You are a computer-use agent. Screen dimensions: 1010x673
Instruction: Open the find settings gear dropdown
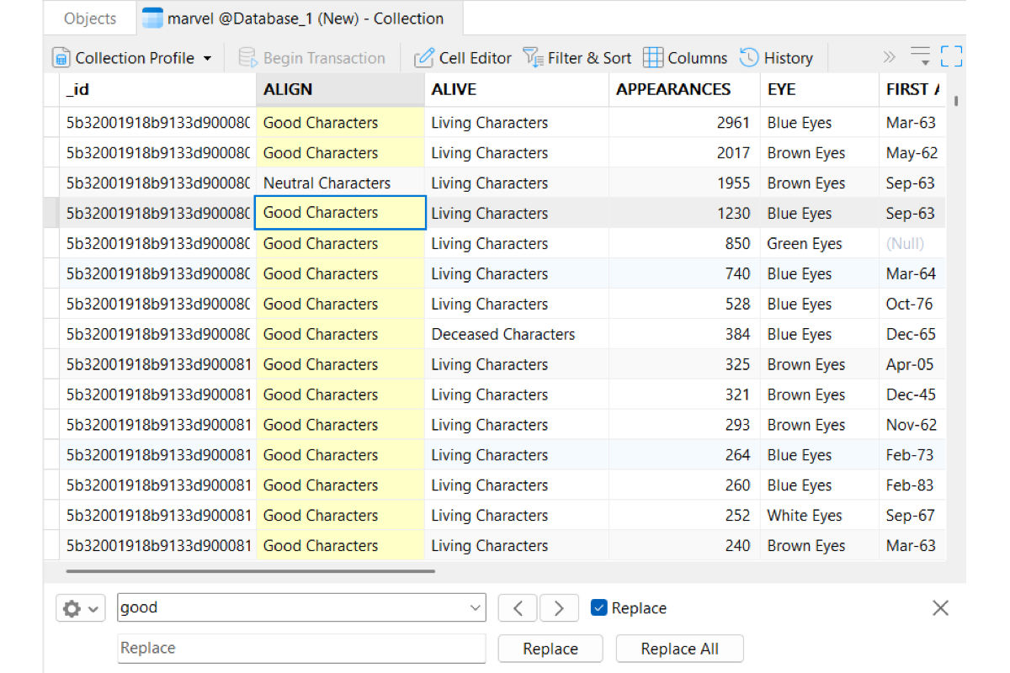[x=80, y=608]
